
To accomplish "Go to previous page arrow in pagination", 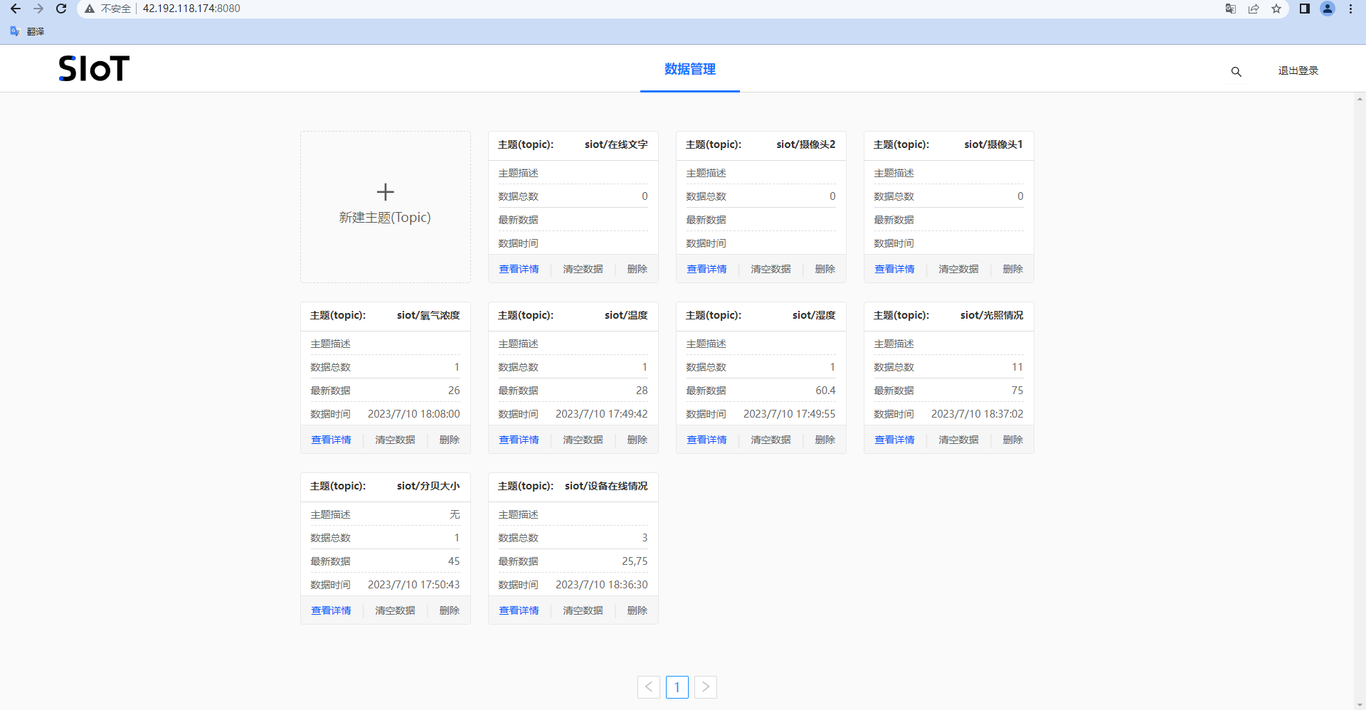I will [649, 687].
